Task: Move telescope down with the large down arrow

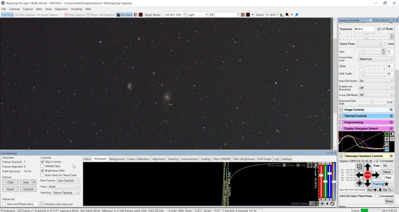Action: [x=368, y=183]
